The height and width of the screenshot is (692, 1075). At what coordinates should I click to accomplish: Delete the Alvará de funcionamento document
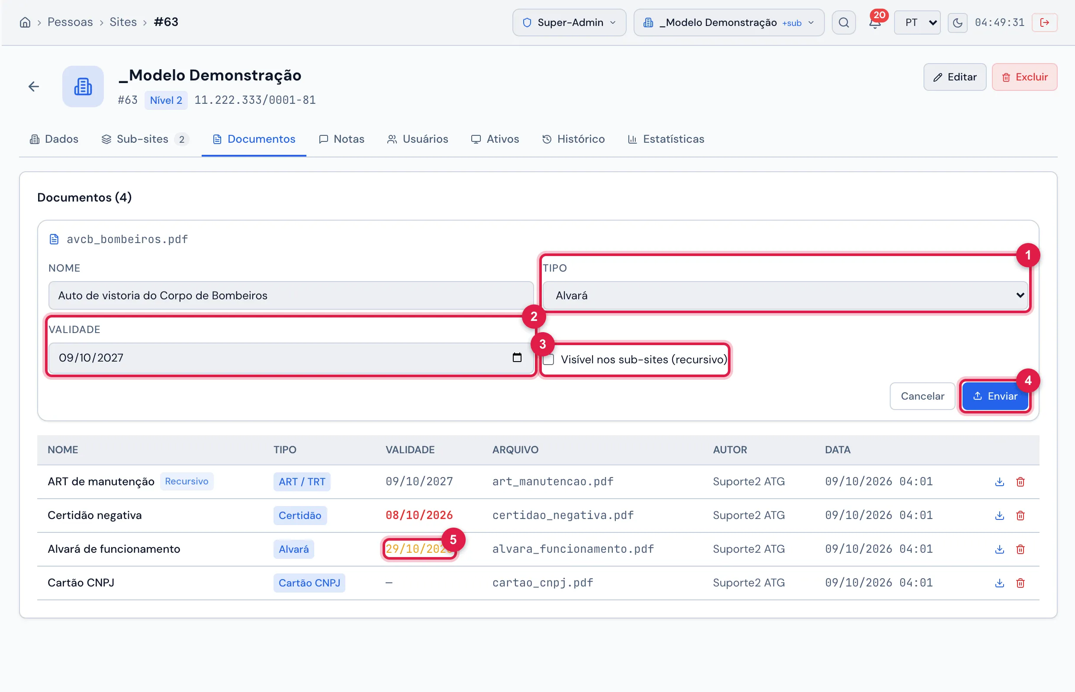[1020, 549]
